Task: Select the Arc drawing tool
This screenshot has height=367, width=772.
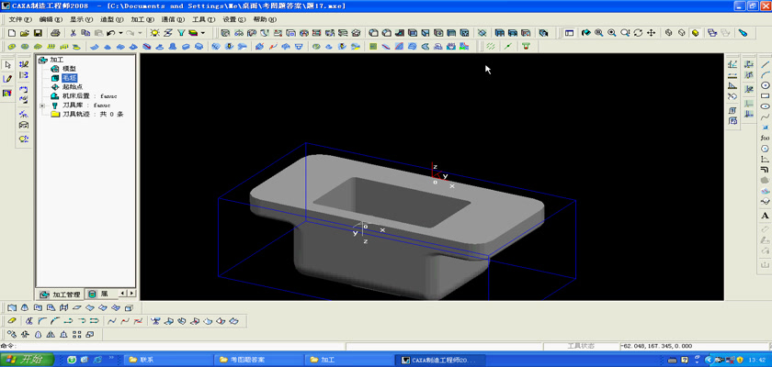Action: pyautogui.click(x=765, y=74)
